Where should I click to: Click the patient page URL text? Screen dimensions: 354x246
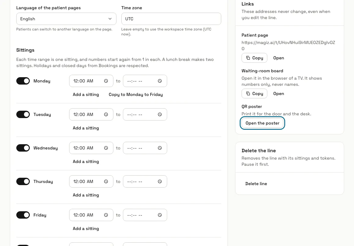pyautogui.click(x=288, y=46)
